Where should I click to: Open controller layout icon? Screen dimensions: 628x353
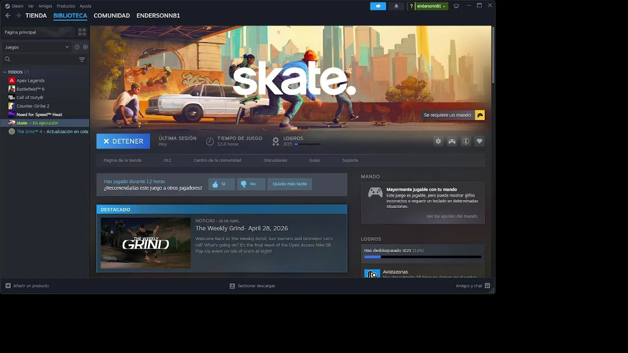[452, 141]
